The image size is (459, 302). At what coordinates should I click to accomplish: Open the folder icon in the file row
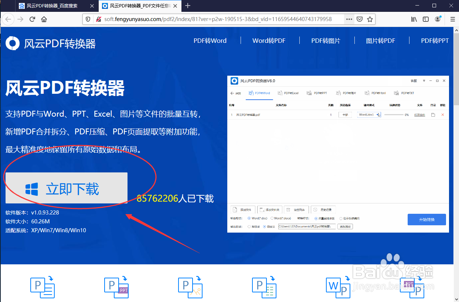[433, 115]
